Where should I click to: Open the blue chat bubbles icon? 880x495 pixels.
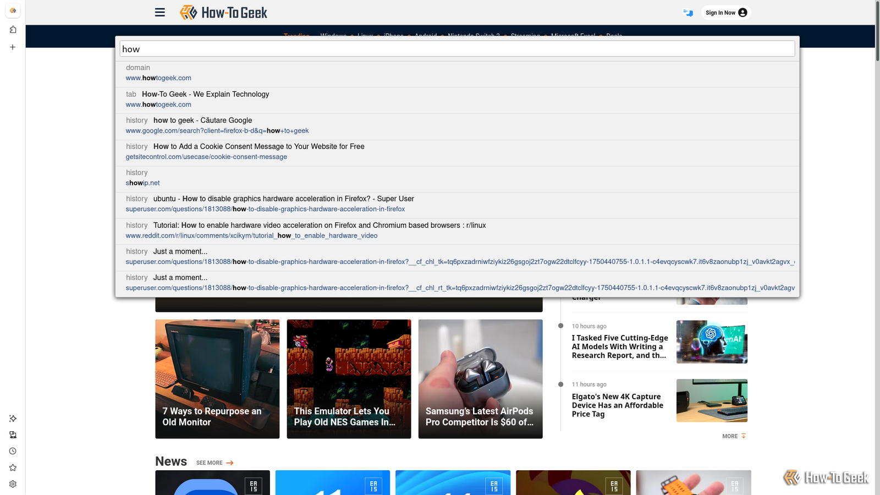click(x=688, y=13)
